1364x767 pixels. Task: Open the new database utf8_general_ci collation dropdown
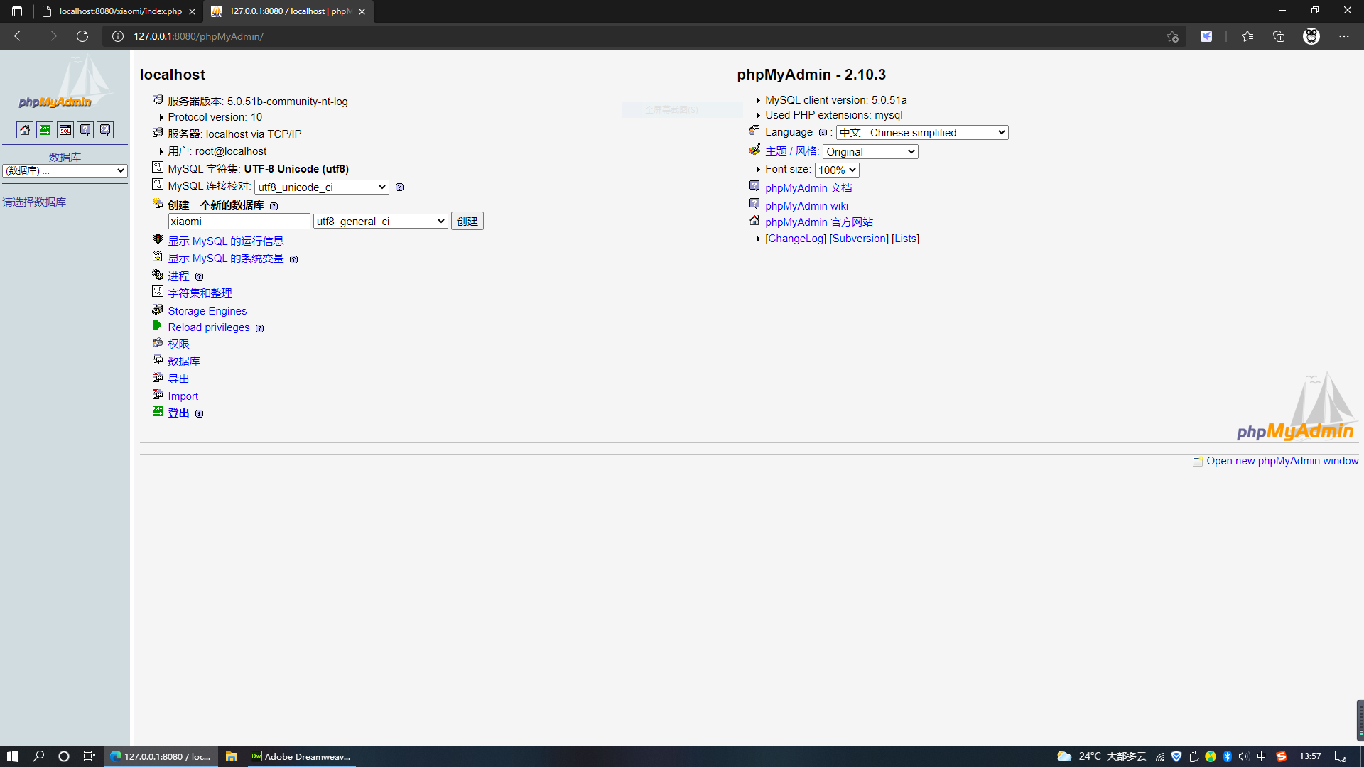(381, 222)
